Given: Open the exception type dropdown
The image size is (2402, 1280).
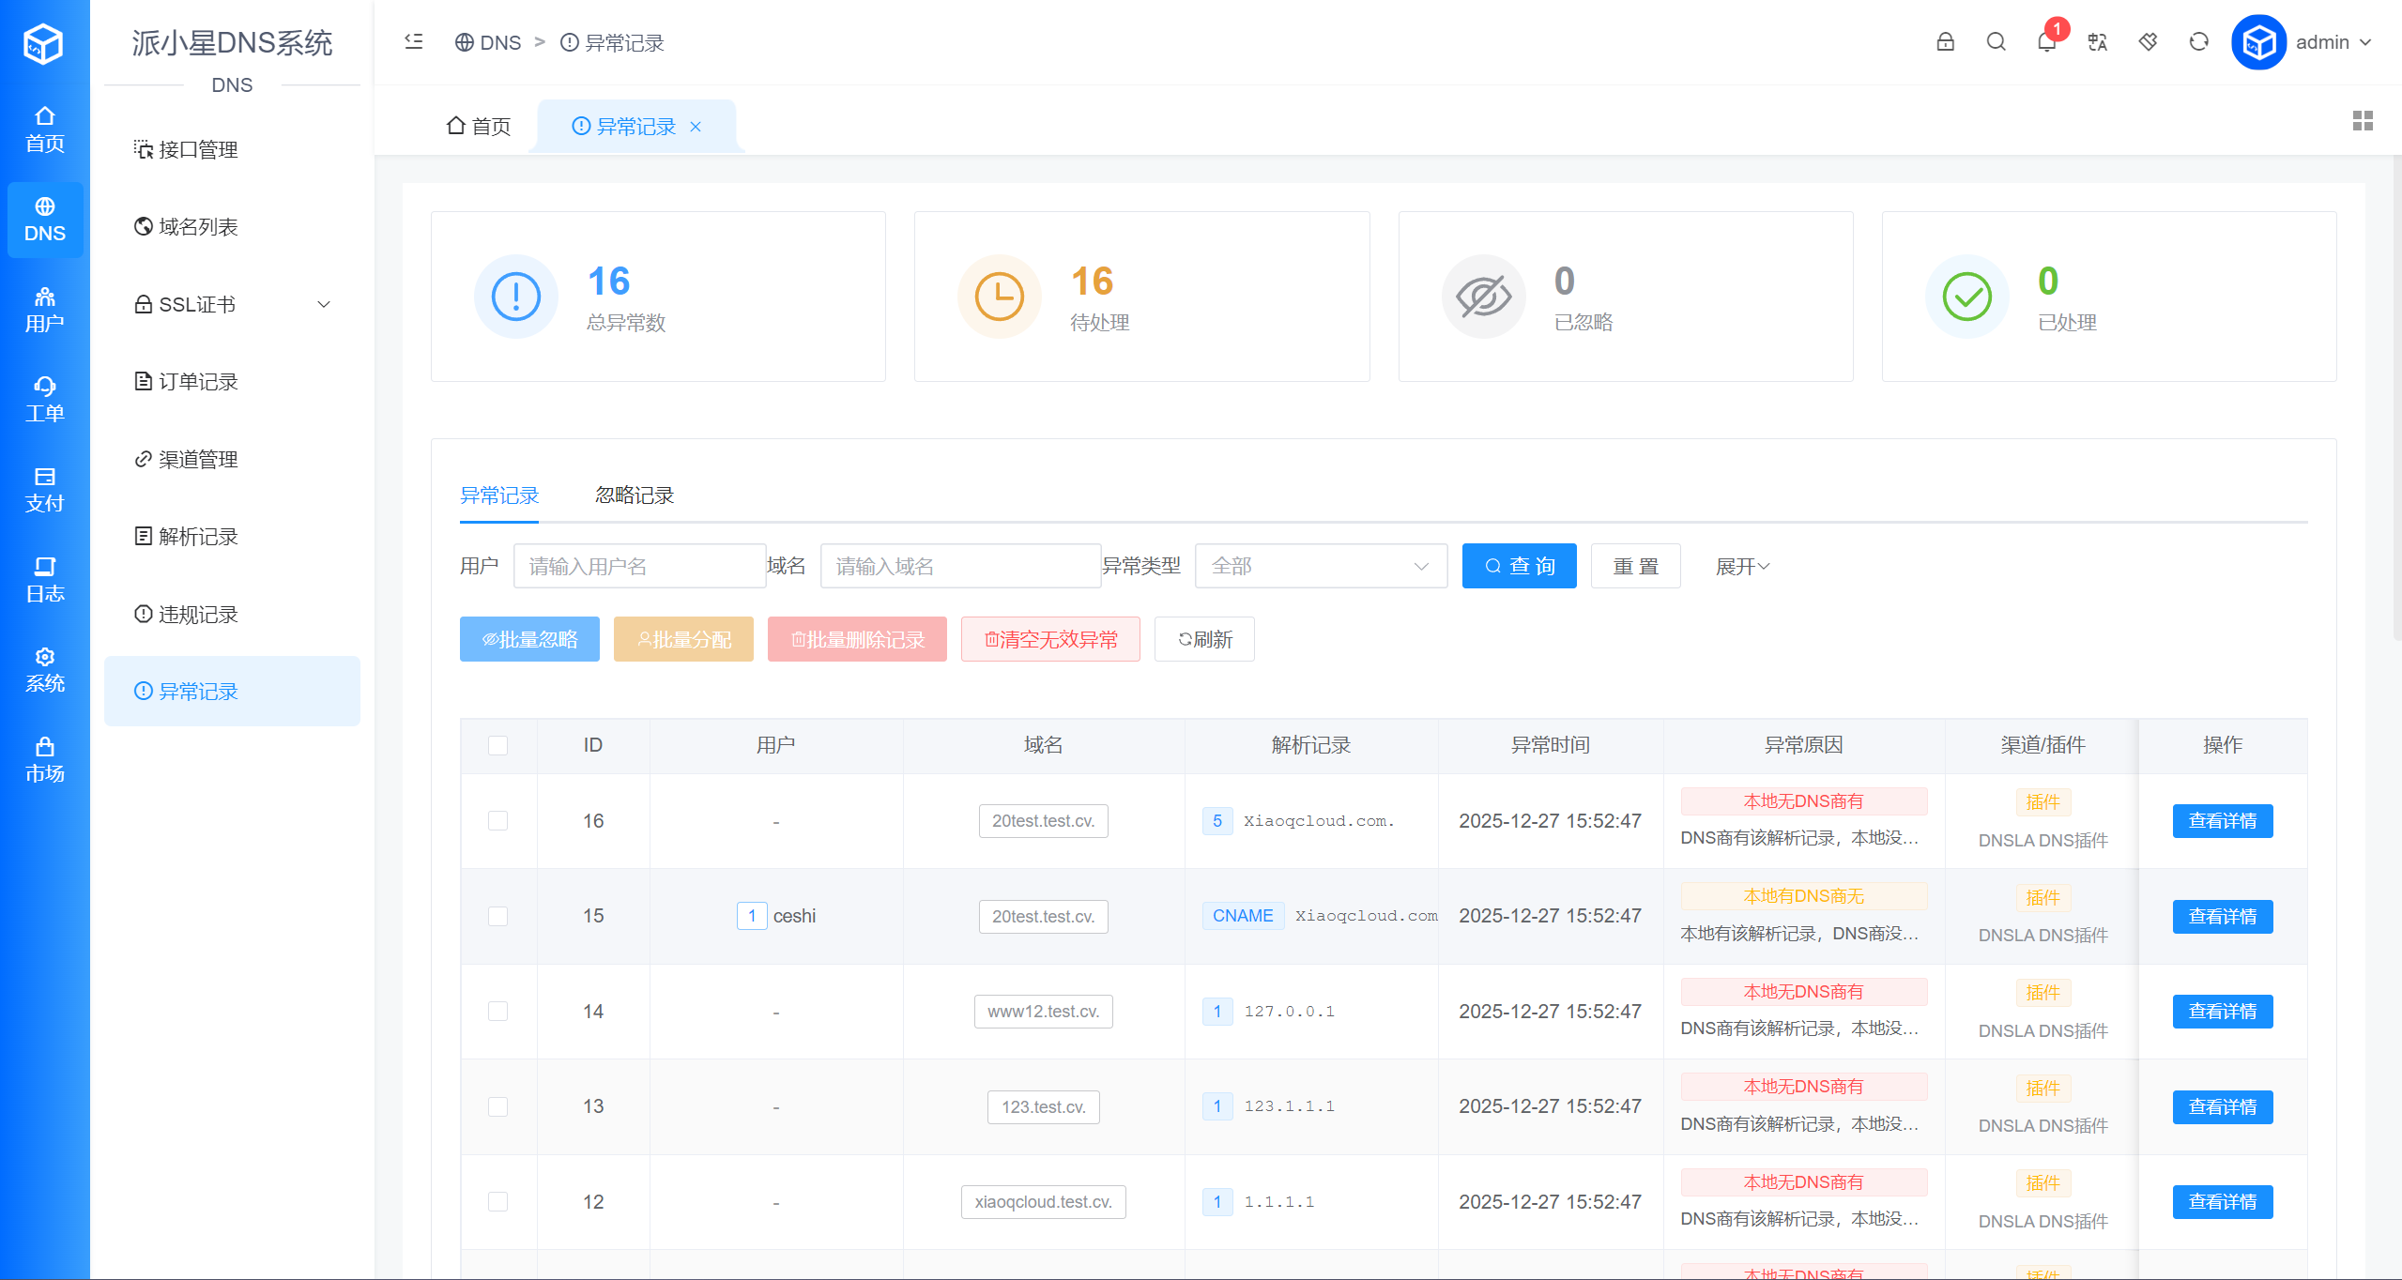Looking at the screenshot, I should 1320,566.
